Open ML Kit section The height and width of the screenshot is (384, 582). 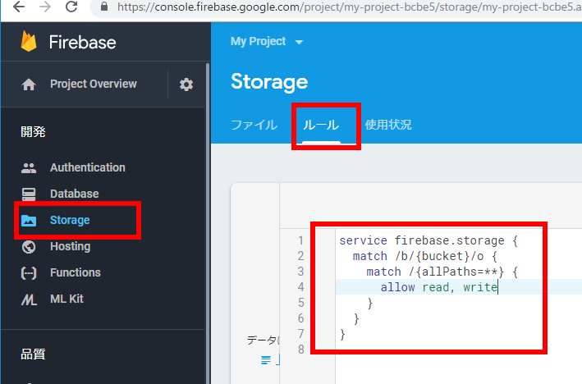tap(66, 299)
